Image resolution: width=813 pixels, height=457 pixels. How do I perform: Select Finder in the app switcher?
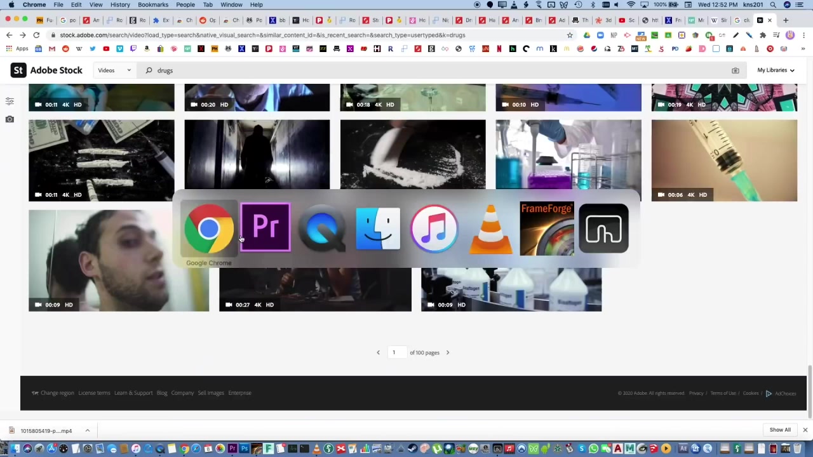click(x=378, y=228)
